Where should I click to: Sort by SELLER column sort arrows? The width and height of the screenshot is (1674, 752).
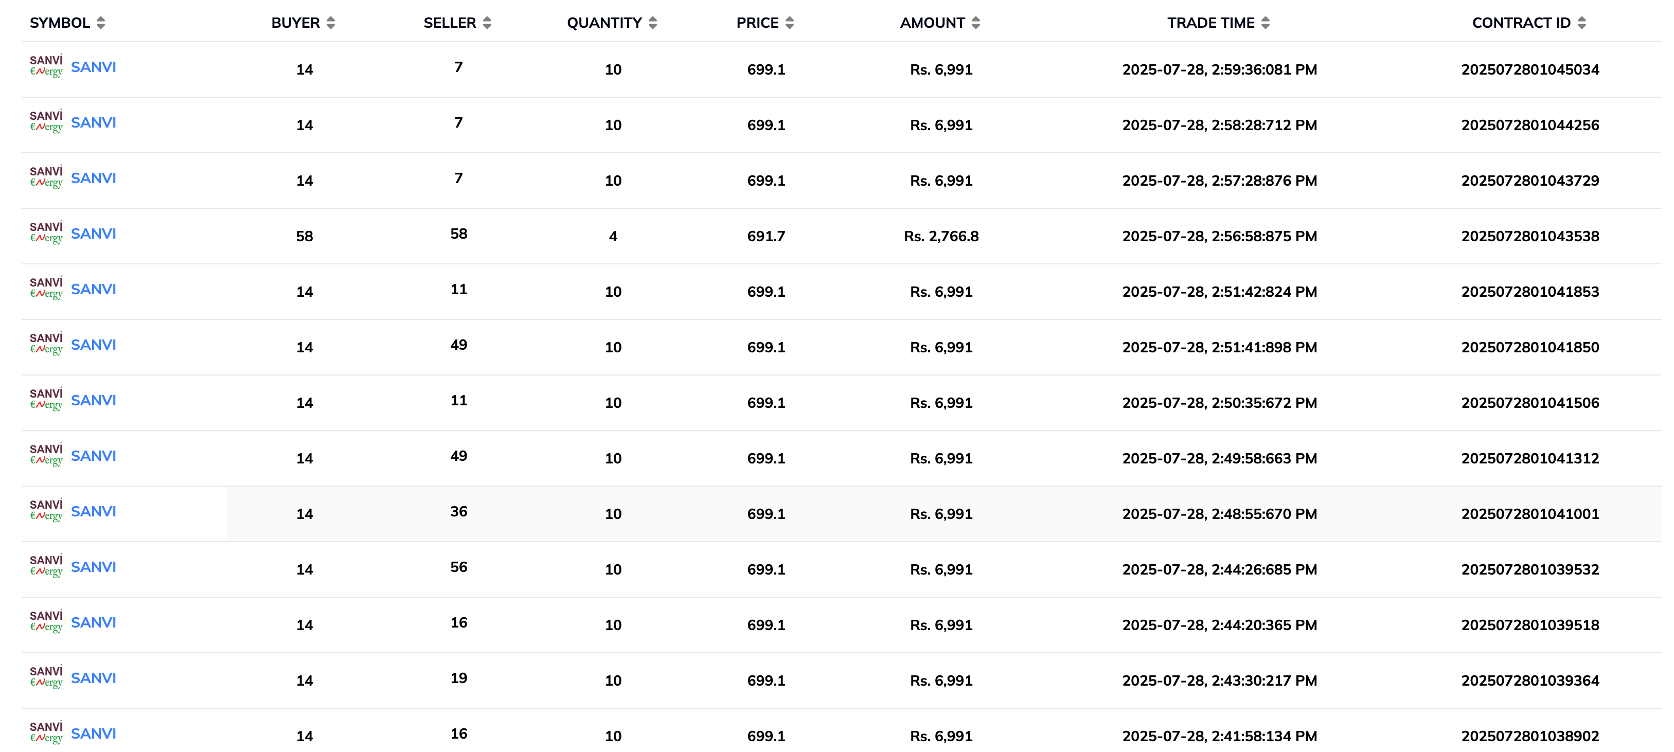pos(487,23)
